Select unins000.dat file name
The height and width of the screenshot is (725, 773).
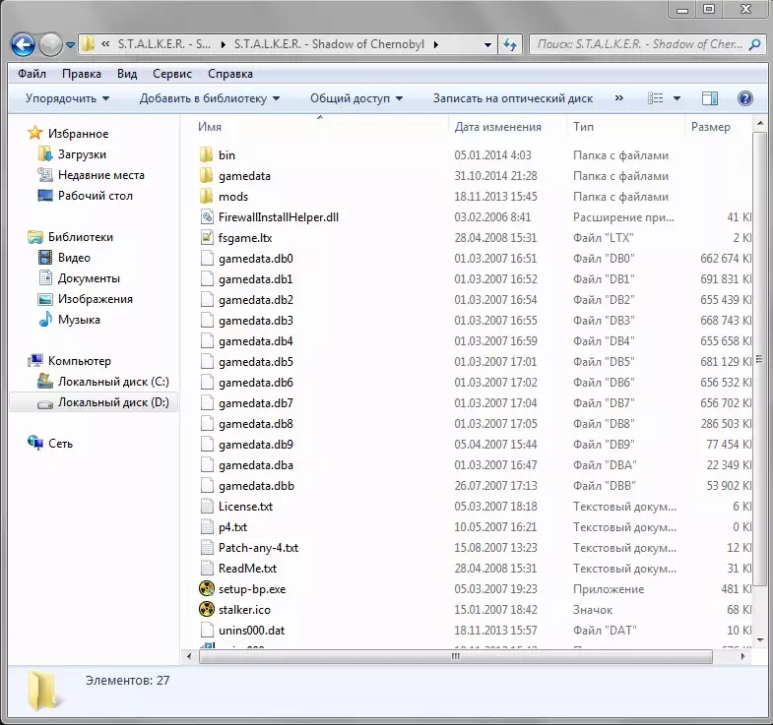[251, 631]
